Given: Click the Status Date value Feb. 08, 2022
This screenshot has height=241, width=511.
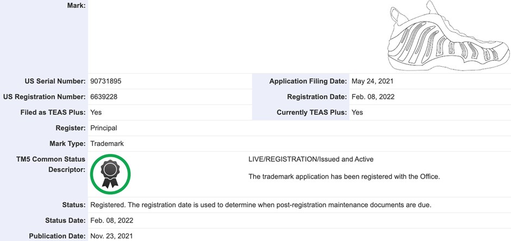Looking at the screenshot, I should pos(111,221).
